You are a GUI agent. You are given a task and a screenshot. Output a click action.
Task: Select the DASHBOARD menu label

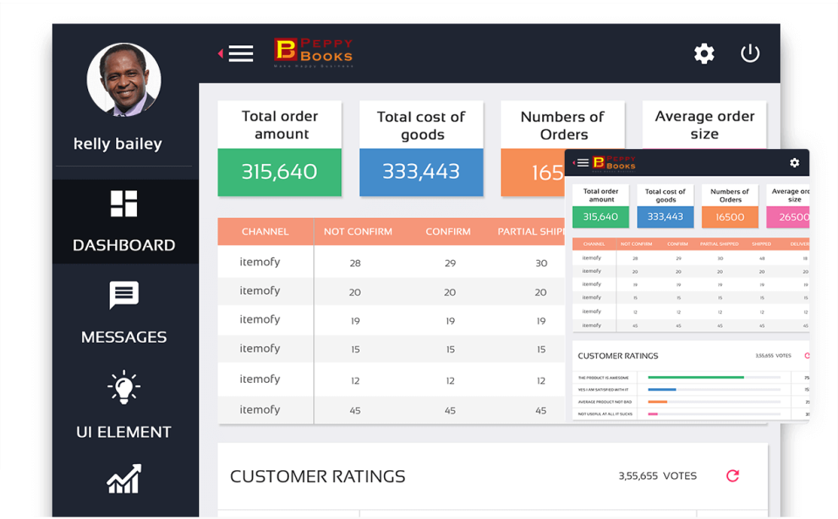[124, 245]
